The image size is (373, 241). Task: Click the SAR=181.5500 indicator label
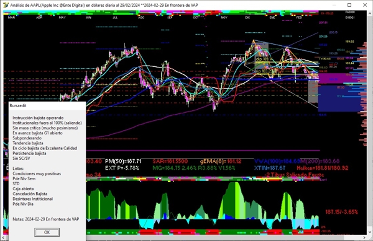[170, 161]
